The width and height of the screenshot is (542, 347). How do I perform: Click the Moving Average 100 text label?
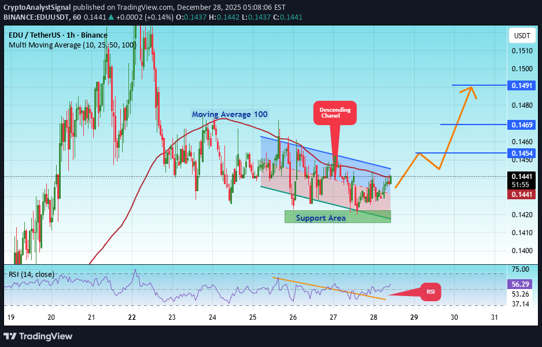tap(230, 115)
